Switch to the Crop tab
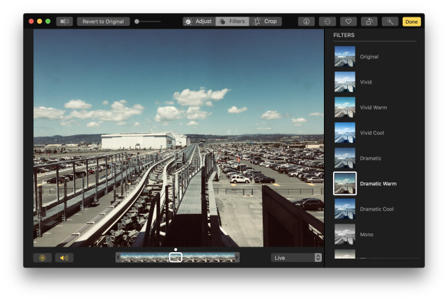448x301 pixels. pos(265,22)
